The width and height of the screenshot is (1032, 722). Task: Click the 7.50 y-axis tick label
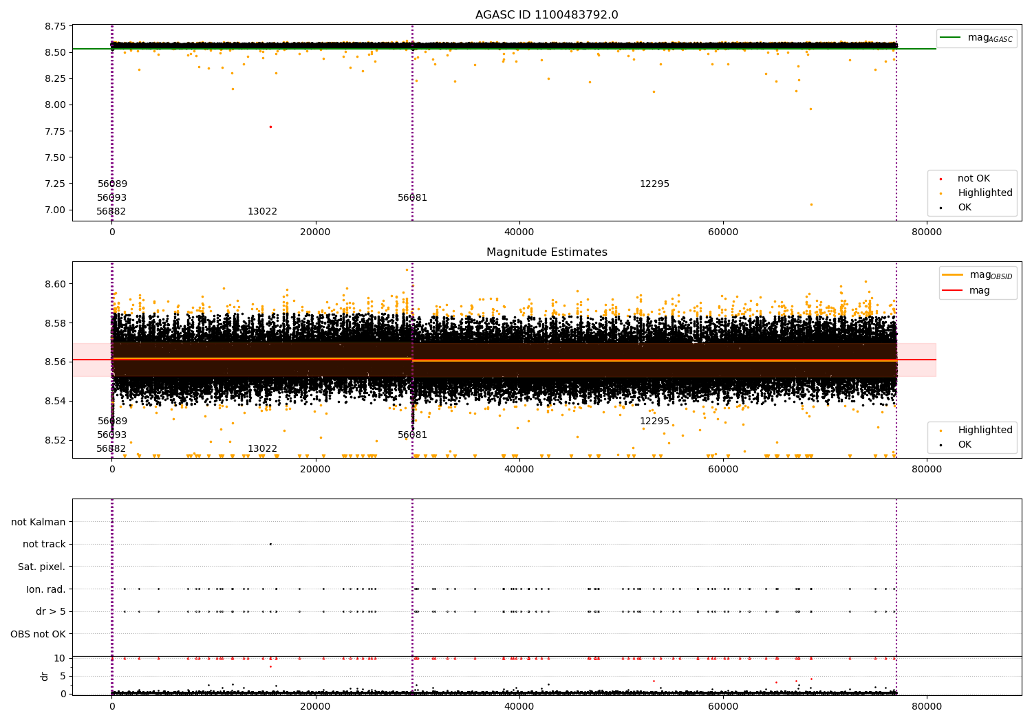click(x=55, y=157)
